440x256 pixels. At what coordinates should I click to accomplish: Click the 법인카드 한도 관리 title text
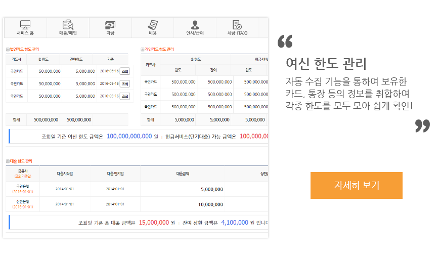click(25, 50)
